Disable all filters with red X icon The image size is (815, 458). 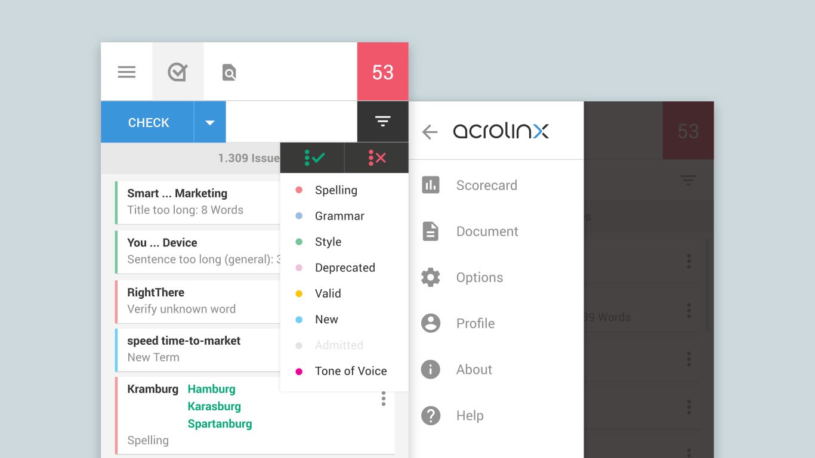coord(377,158)
